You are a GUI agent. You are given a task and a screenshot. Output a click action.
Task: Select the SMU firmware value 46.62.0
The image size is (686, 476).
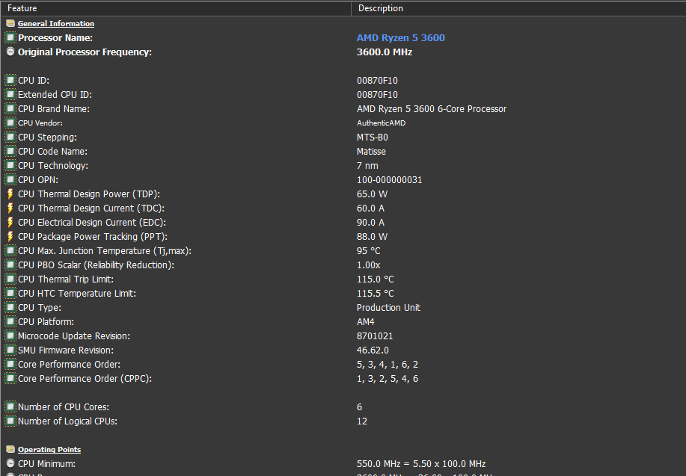coord(373,350)
